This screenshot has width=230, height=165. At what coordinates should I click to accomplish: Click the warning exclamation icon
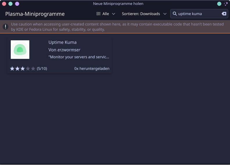6,27
